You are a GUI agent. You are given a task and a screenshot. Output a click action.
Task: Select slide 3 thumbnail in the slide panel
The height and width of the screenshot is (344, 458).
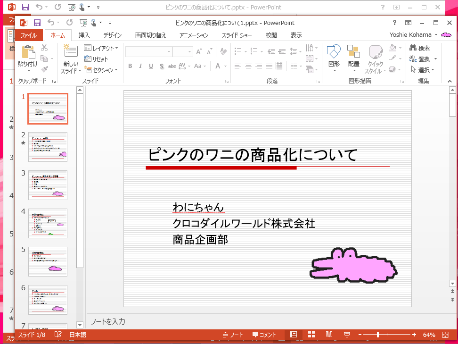(x=48, y=185)
